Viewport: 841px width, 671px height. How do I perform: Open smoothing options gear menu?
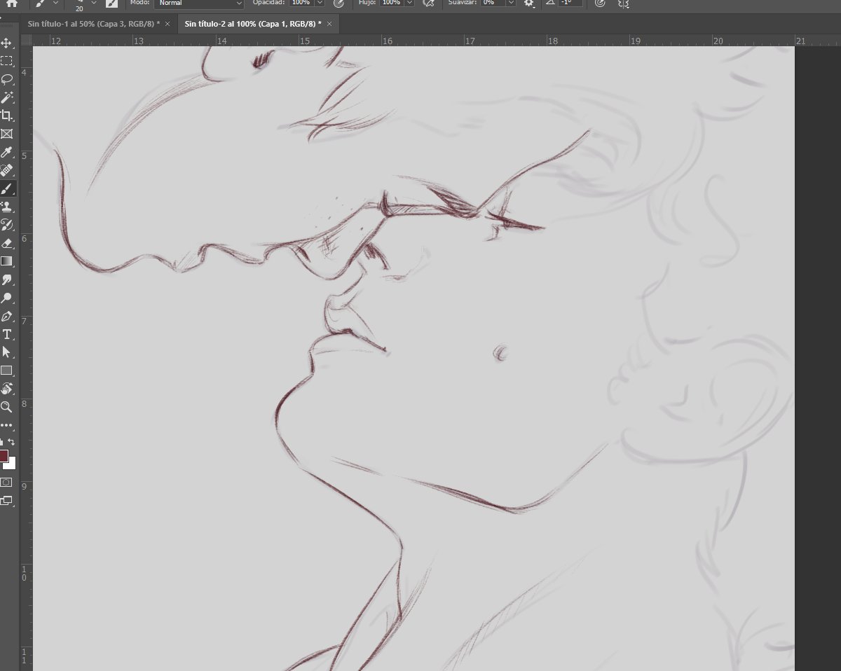pyautogui.click(x=529, y=4)
